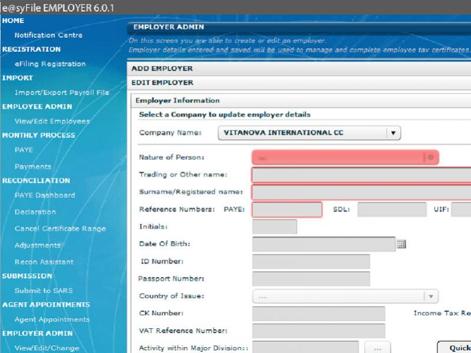471x353 pixels.
Task: Expand the Country of Issue dropdown
Action: coord(431,296)
